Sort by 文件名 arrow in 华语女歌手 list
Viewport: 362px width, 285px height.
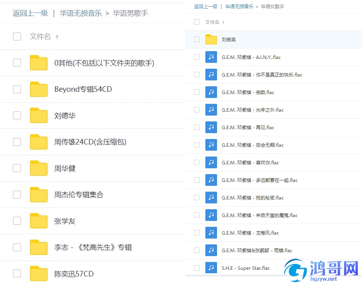click(223, 22)
